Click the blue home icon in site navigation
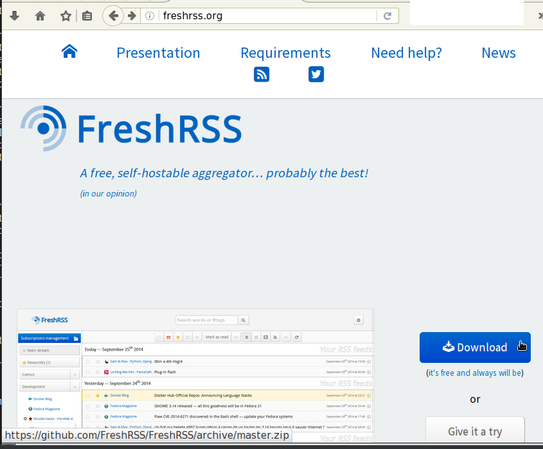The image size is (543, 449). click(69, 52)
